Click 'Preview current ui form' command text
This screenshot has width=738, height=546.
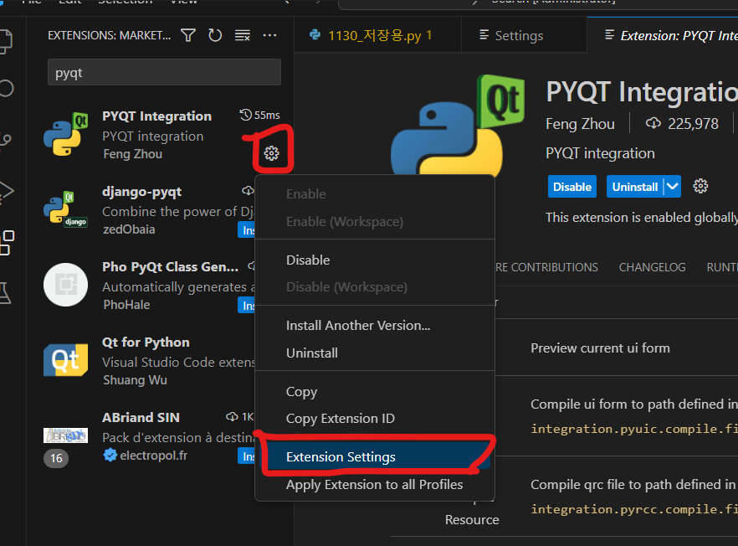[x=600, y=348]
